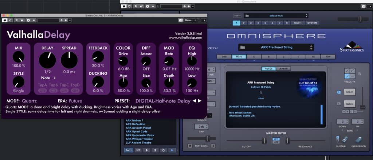Click the previous patch up arrow

pos(155,150)
